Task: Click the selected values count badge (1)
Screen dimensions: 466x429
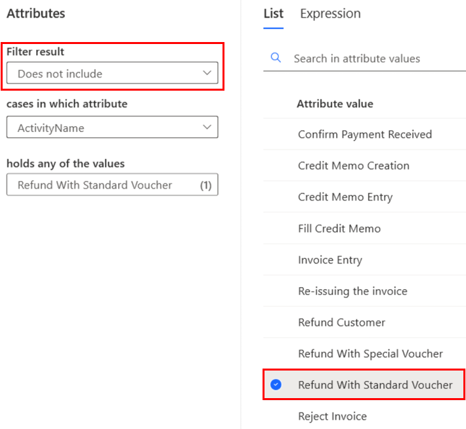Action: pos(205,185)
